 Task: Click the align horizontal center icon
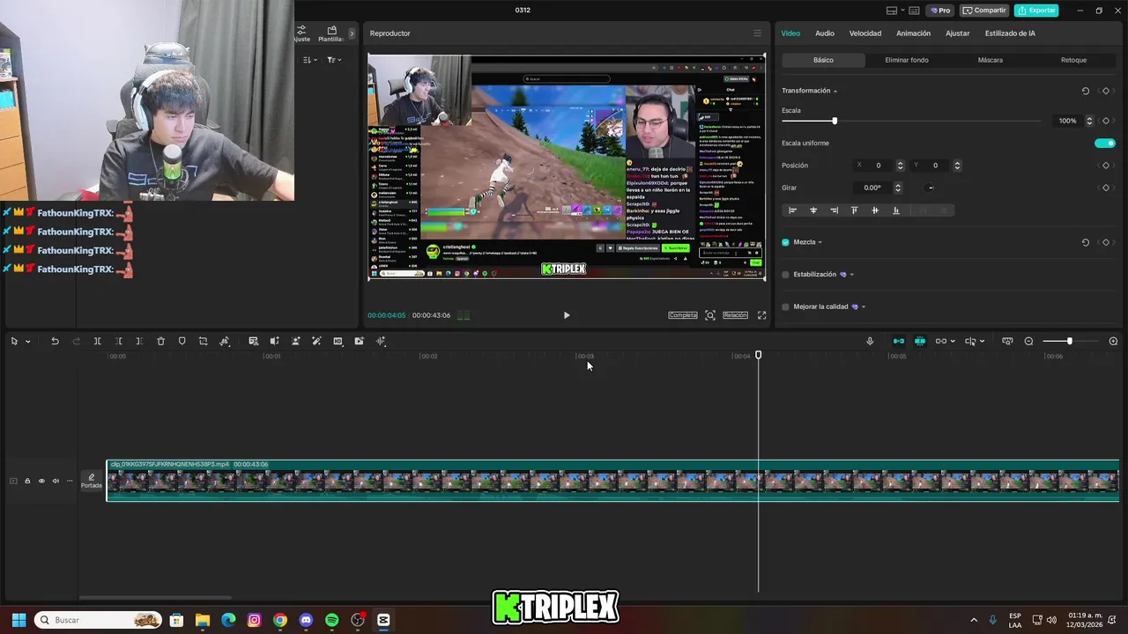point(813,210)
